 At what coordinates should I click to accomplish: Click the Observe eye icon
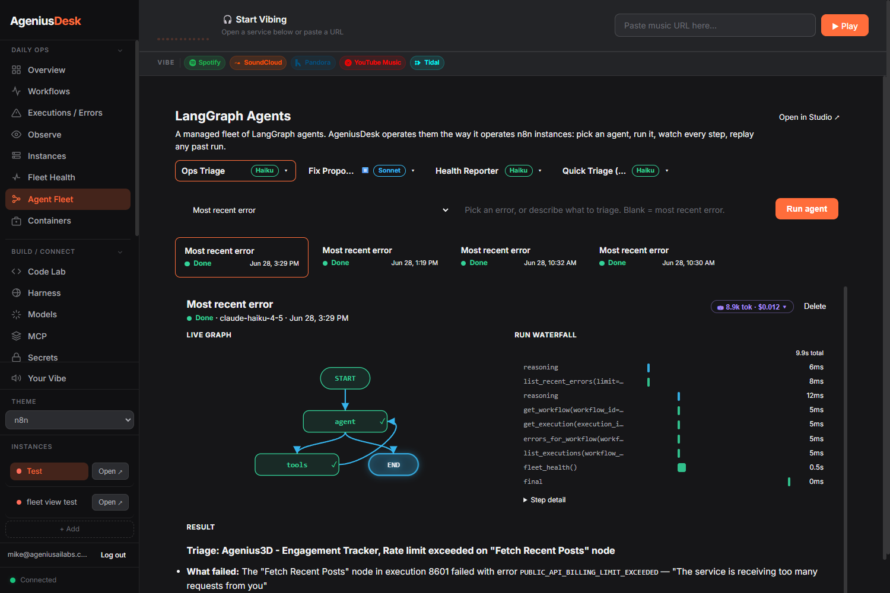coord(16,135)
